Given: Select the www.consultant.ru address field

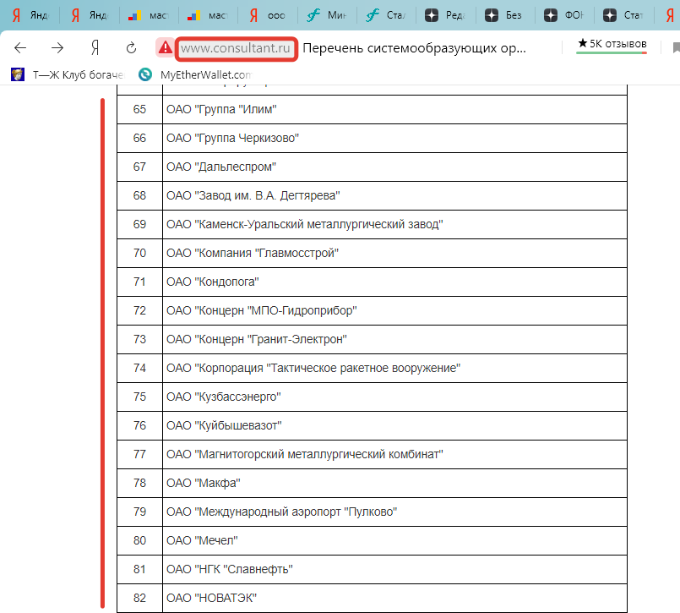Looking at the screenshot, I should 236,48.
